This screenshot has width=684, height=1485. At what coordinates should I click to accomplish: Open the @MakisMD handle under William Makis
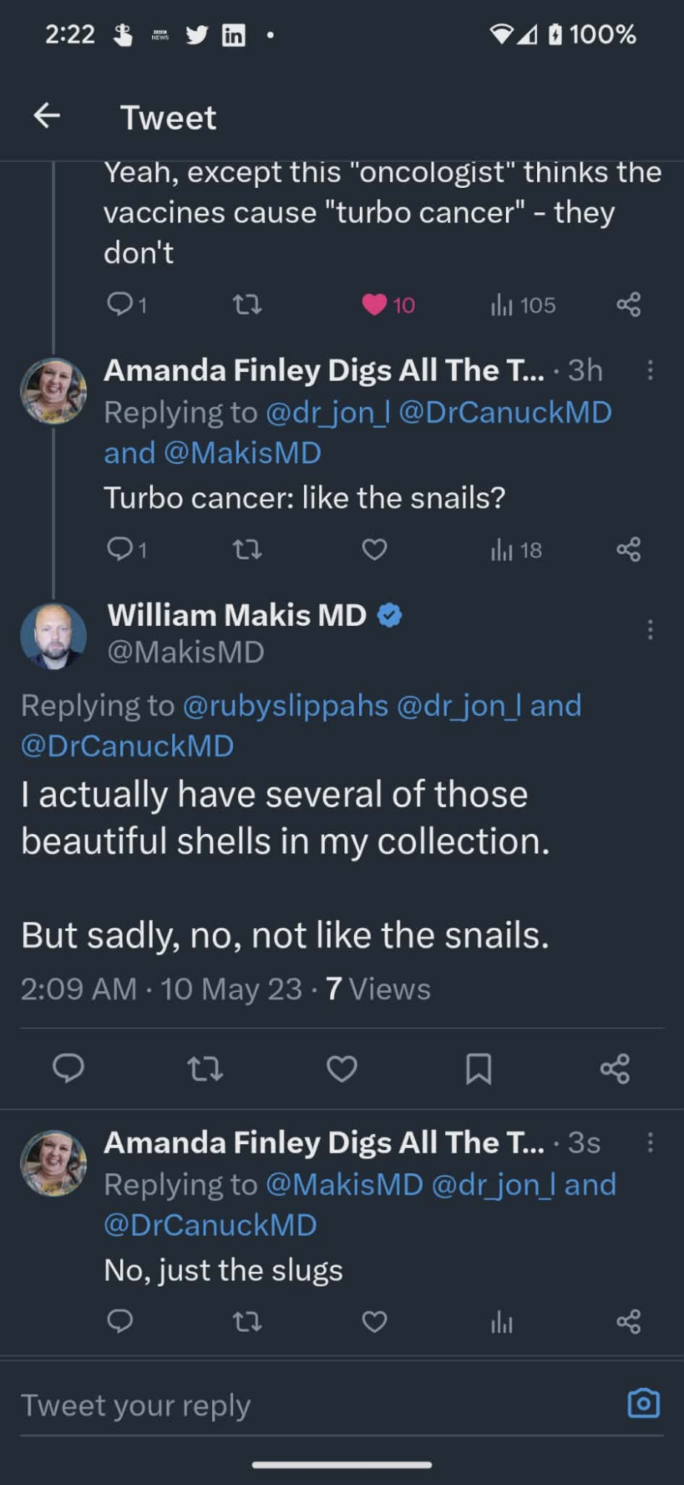click(x=186, y=652)
